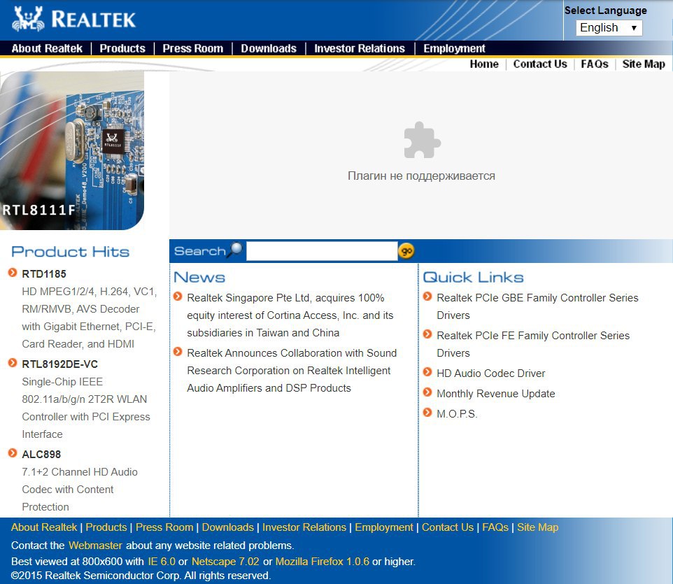Click the orange bullet beside RTD1185
This screenshot has width=673, height=584.
[x=13, y=273]
